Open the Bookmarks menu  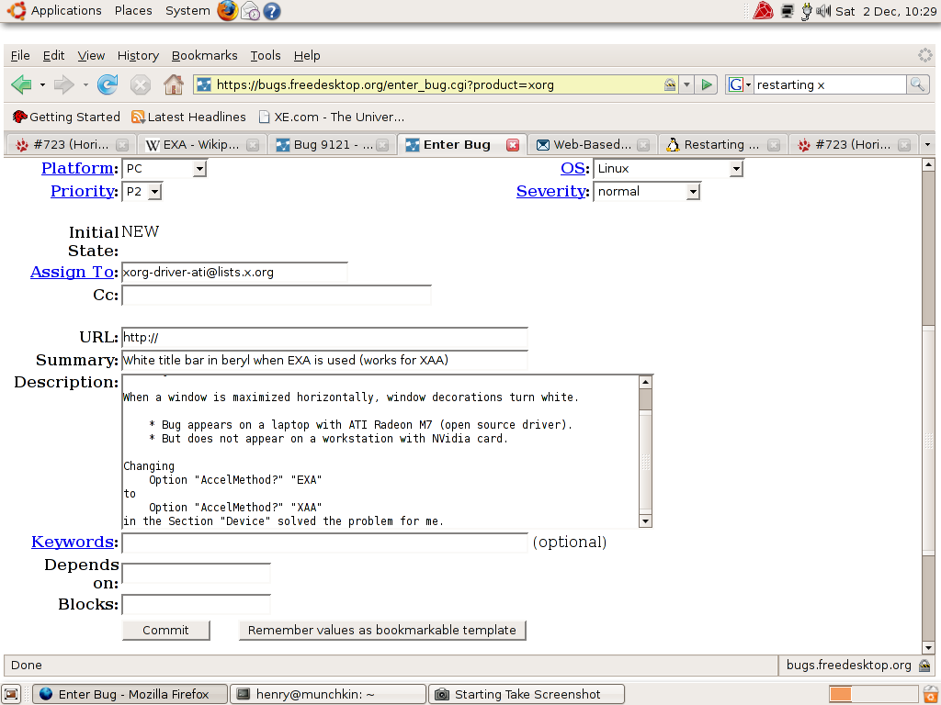pyautogui.click(x=204, y=55)
